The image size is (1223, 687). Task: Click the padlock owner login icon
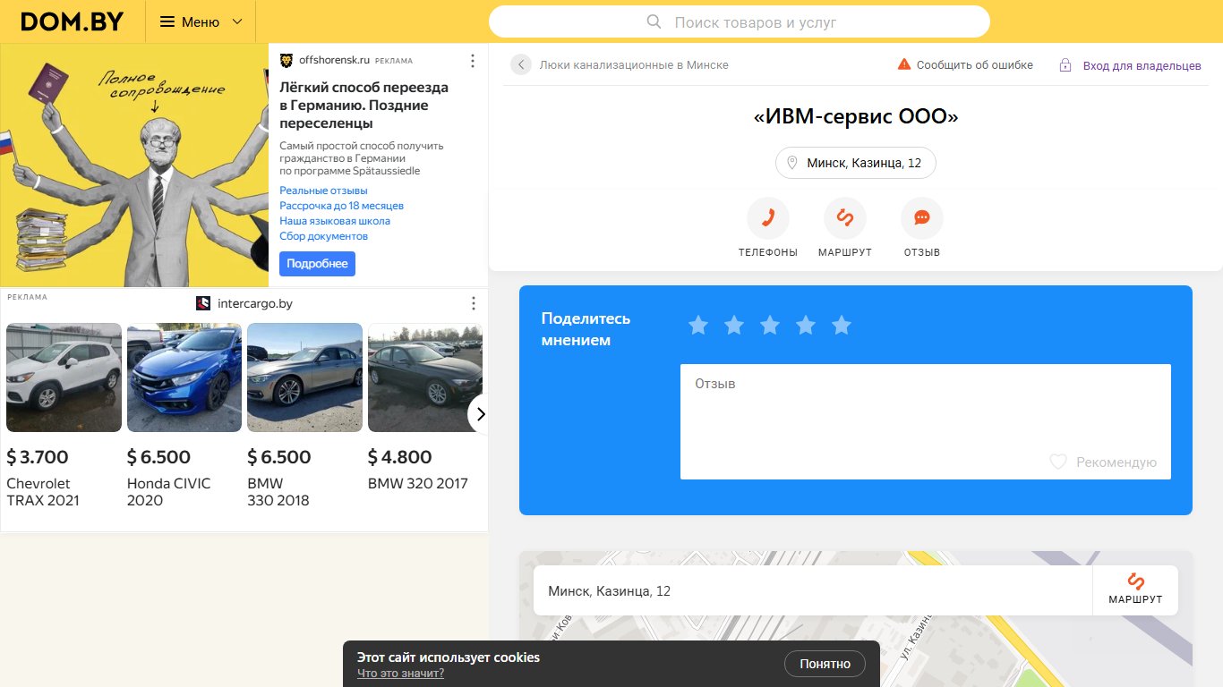pos(1065,65)
